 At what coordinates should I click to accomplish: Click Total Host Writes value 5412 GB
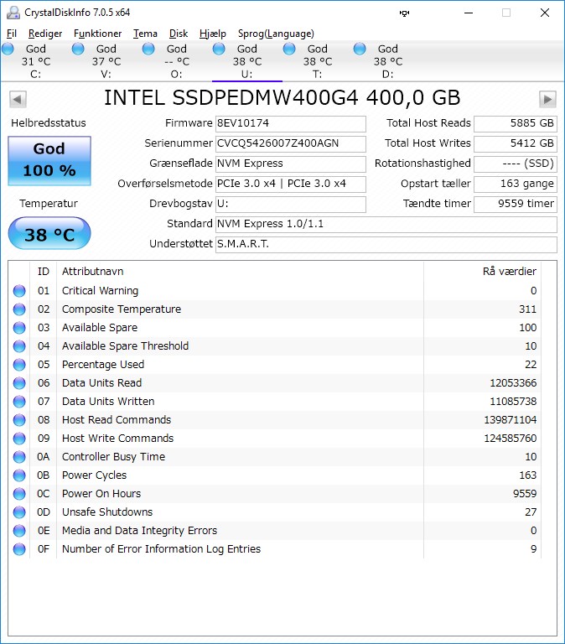click(x=516, y=143)
